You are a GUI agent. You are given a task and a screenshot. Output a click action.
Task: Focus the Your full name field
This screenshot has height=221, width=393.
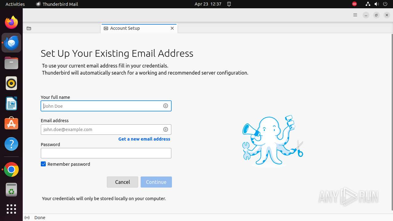[106, 106]
